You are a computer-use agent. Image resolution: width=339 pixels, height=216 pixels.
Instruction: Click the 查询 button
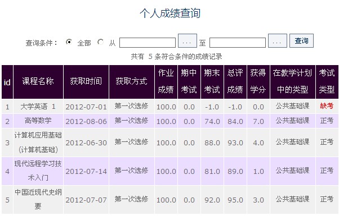(302, 41)
